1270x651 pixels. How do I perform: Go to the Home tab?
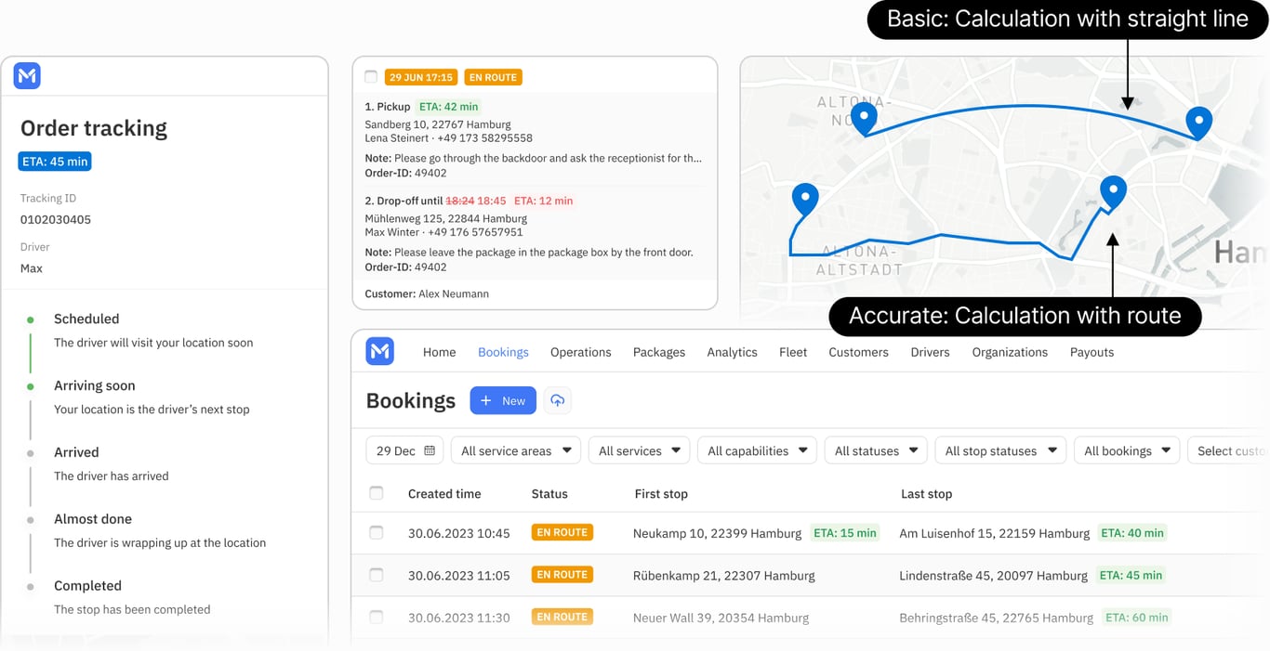439,352
